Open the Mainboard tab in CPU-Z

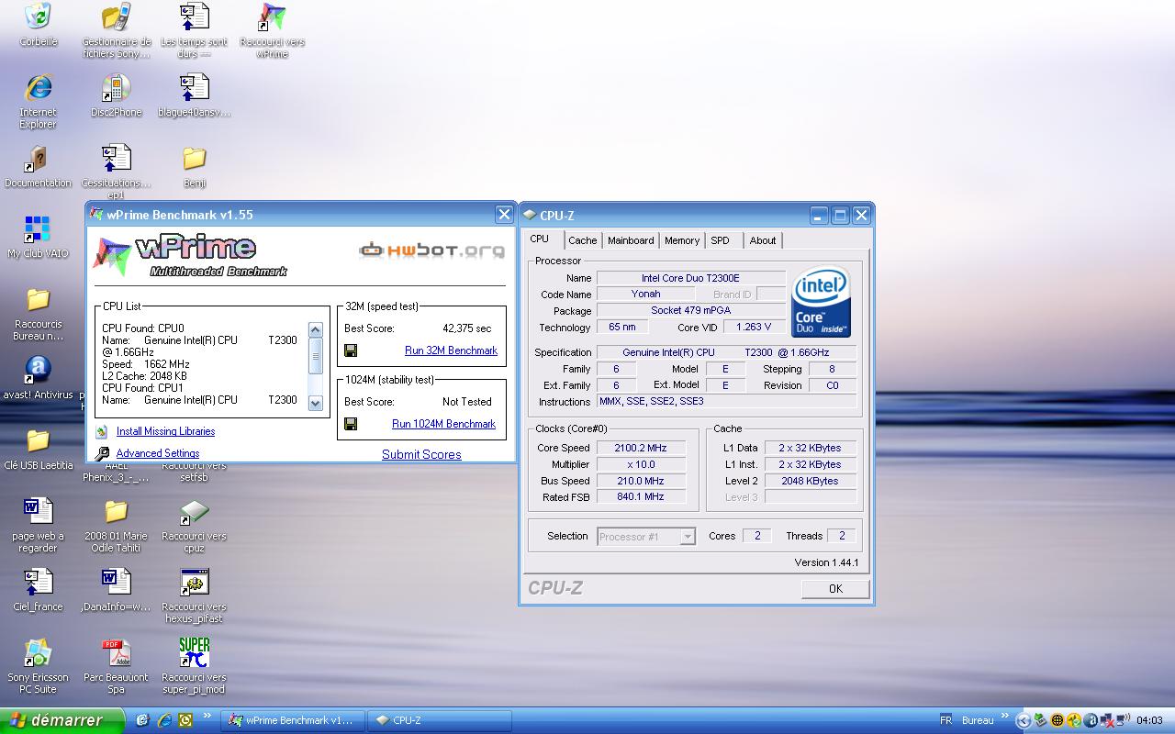631,240
